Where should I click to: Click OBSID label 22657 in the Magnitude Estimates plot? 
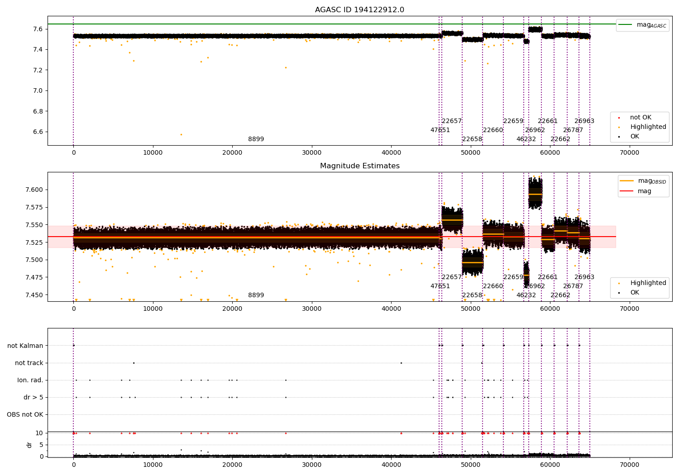point(452,277)
